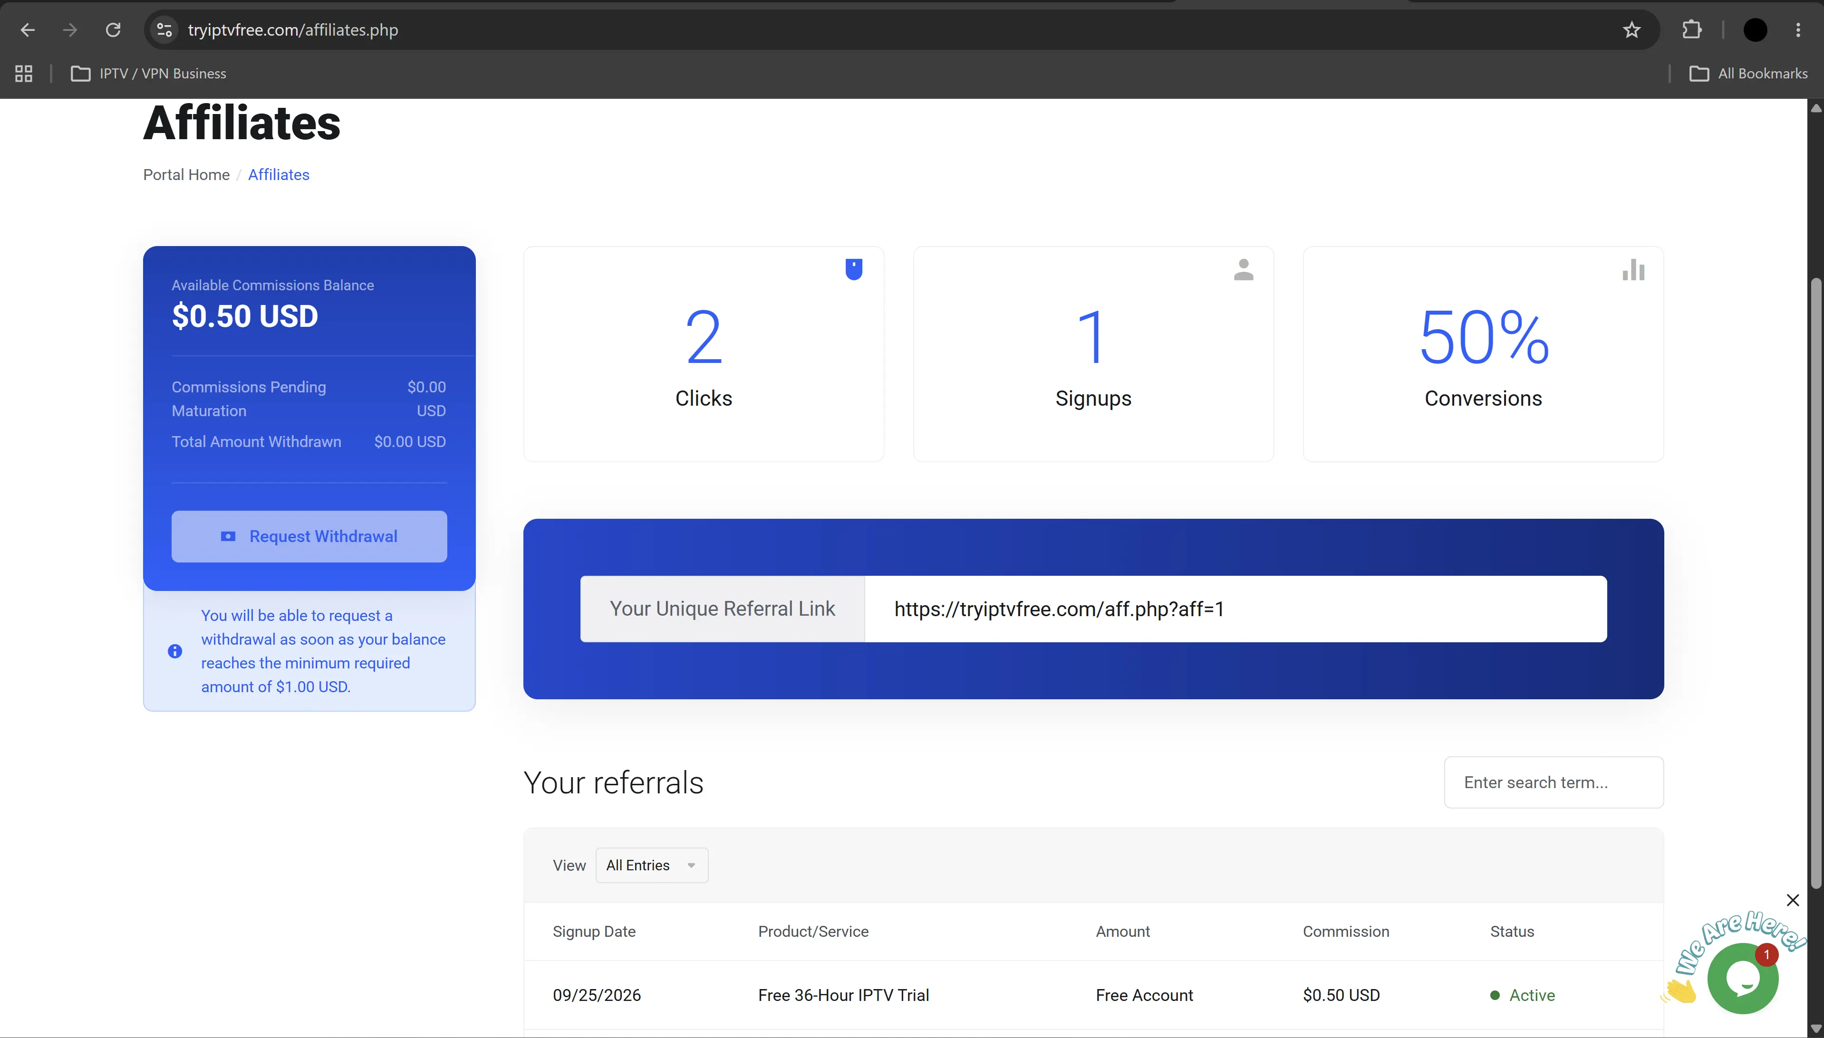1824x1038 pixels.
Task: Click the scrollbar down arrow
Action: click(x=1816, y=1028)
